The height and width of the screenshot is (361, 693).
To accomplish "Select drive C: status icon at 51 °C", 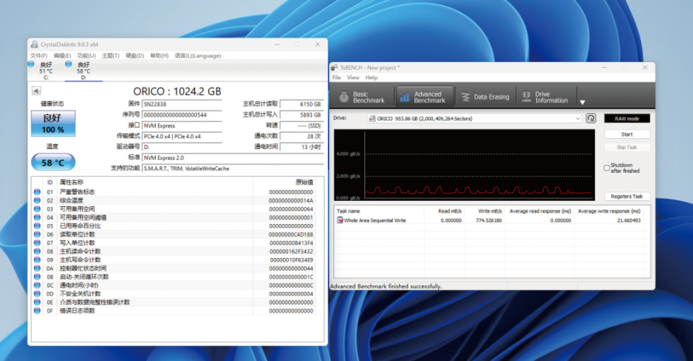I will pos(31,64).
